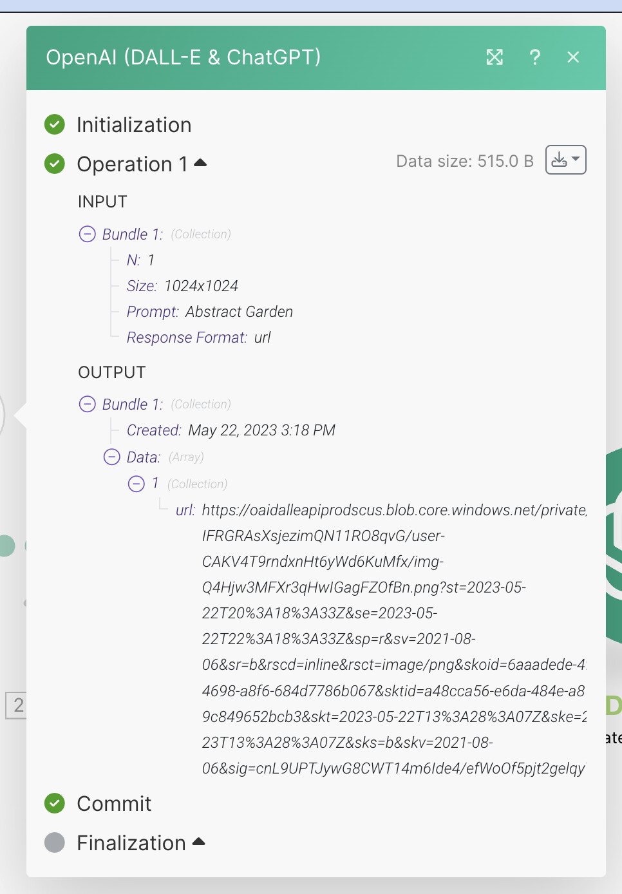Click the Data: (Array) label
This screenshot has width=622, height=894.
[x=165, y=457]
